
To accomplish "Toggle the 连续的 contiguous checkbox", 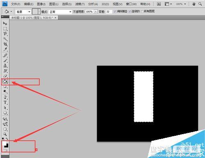I will [130, 12].
